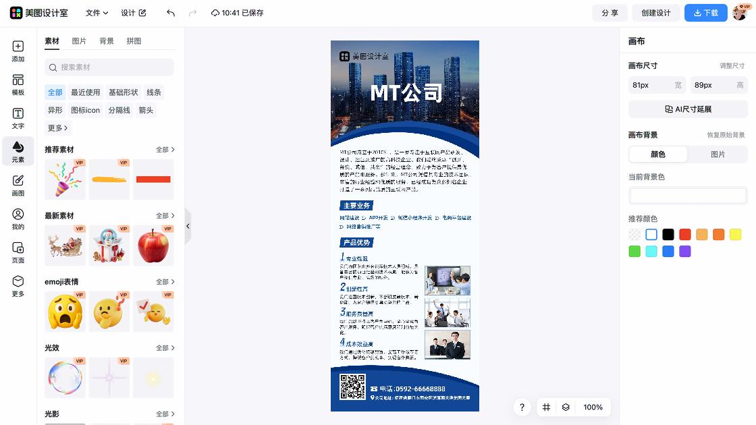Open the 画图 drawing panel
This screenshot has height=425, width=756.
[18, 183]
